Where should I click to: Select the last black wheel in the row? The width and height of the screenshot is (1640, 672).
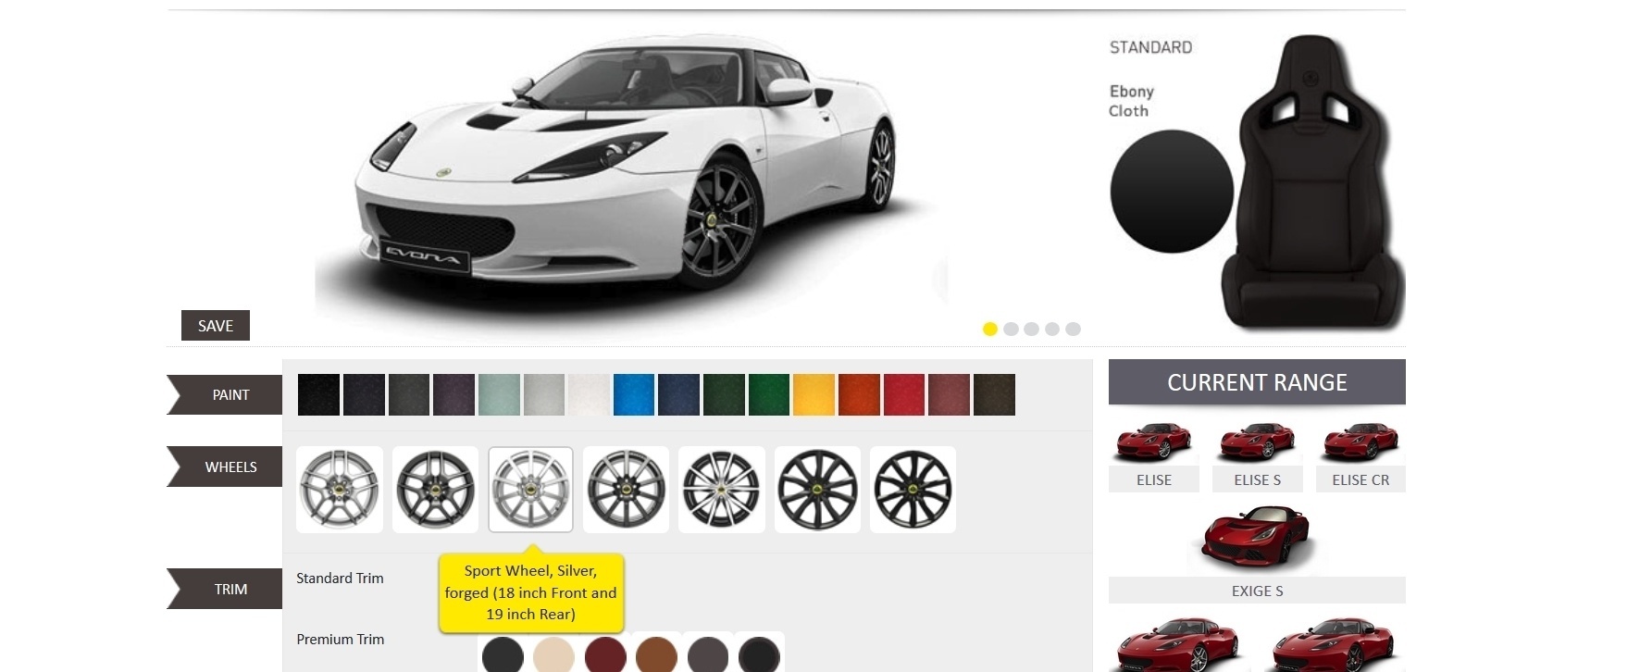tap(913, 490)
